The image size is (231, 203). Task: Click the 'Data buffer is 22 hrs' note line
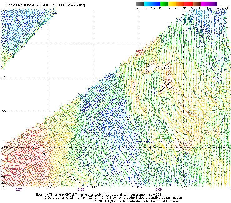[113, 198]
